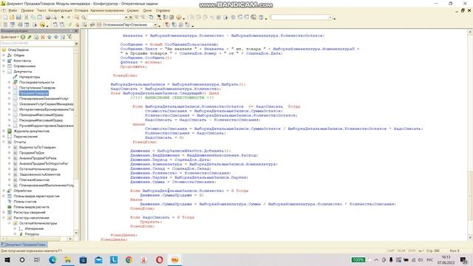Open the Справка menu

tap(163, 10)
